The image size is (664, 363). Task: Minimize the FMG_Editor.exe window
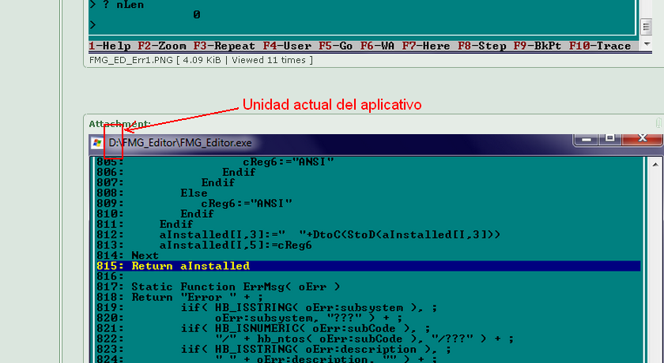(586, 139)
